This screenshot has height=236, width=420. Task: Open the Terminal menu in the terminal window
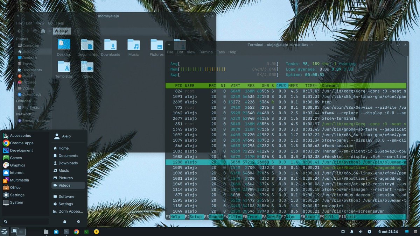coord(206,52)
